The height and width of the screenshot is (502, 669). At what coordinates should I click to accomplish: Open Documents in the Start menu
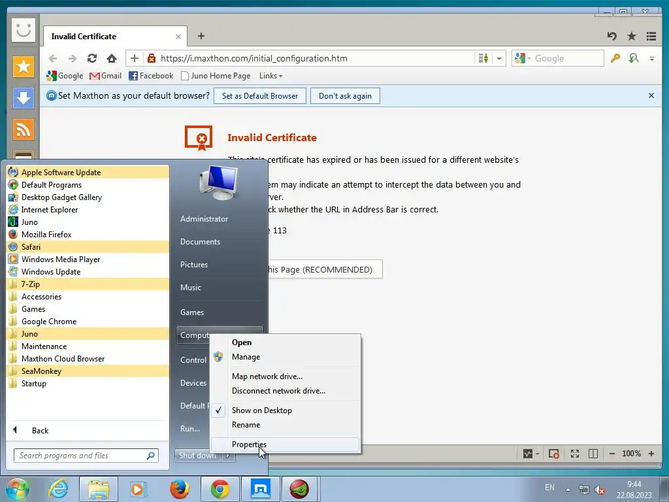coord(200,242)
